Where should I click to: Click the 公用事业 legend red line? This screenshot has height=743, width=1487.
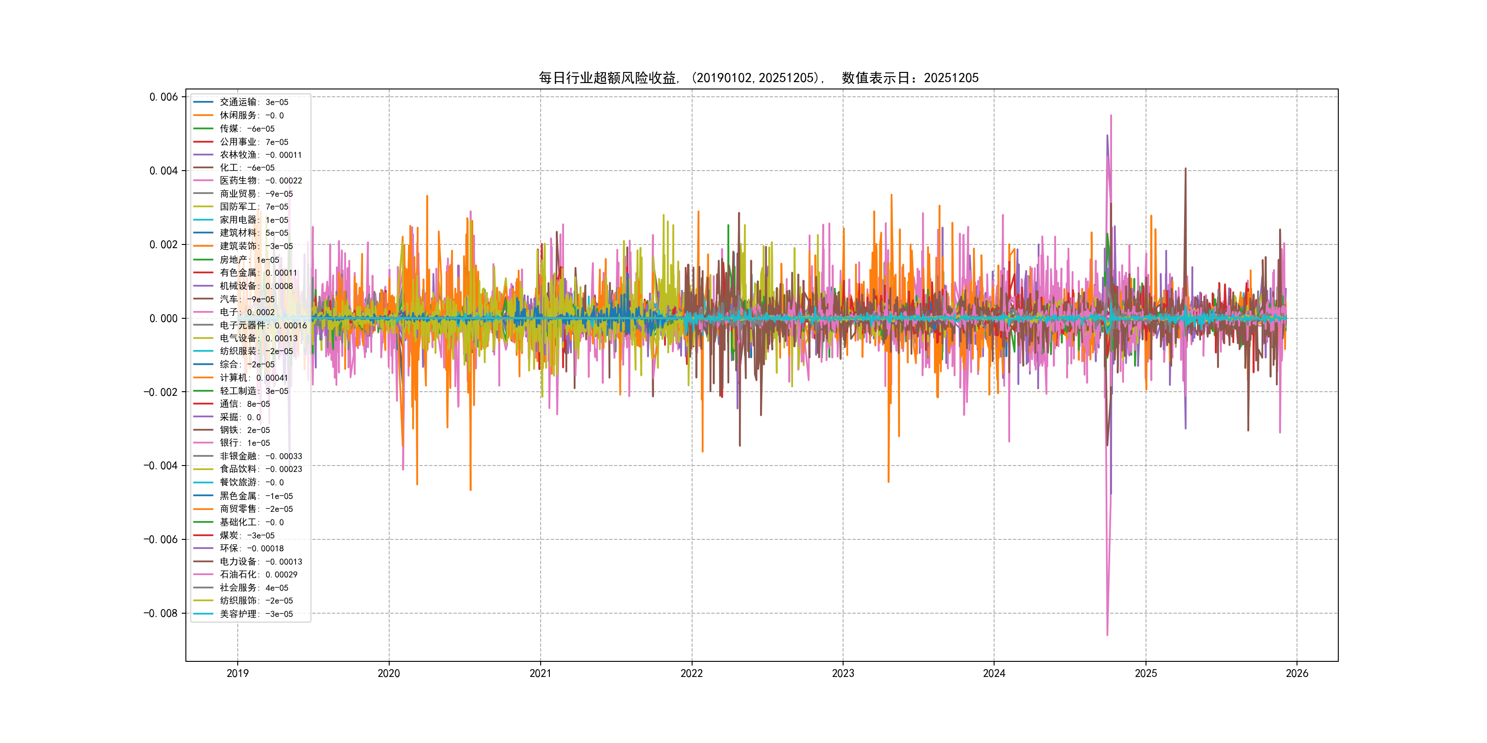pyautogui.click(x=203, y=142)
